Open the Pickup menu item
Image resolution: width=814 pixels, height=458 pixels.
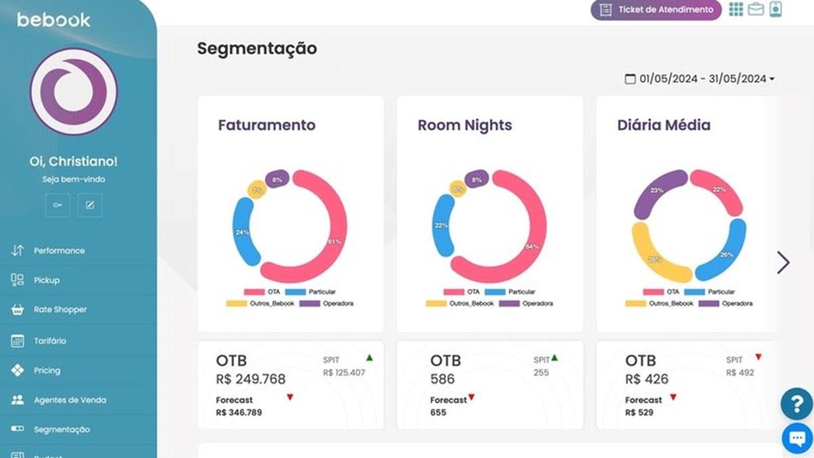[x=47, y=280]
